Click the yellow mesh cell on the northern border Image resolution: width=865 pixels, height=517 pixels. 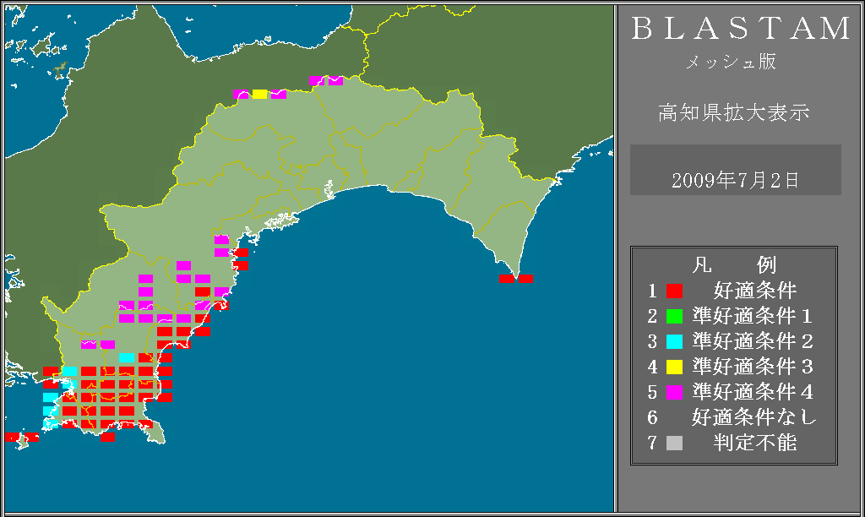(x=260, y=95)
